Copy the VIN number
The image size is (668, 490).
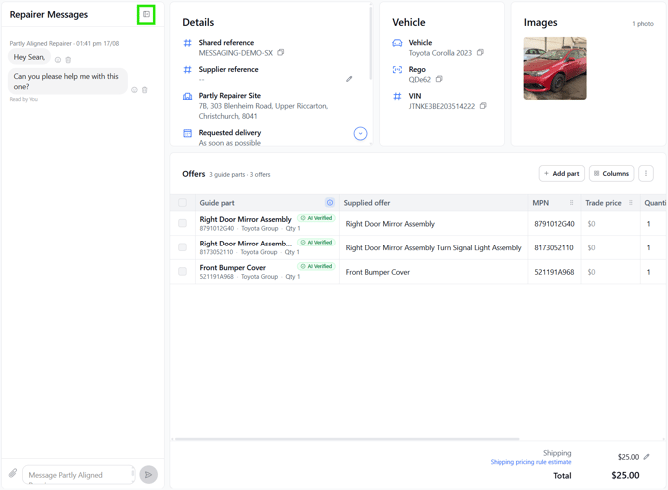[x=483, y=106]
